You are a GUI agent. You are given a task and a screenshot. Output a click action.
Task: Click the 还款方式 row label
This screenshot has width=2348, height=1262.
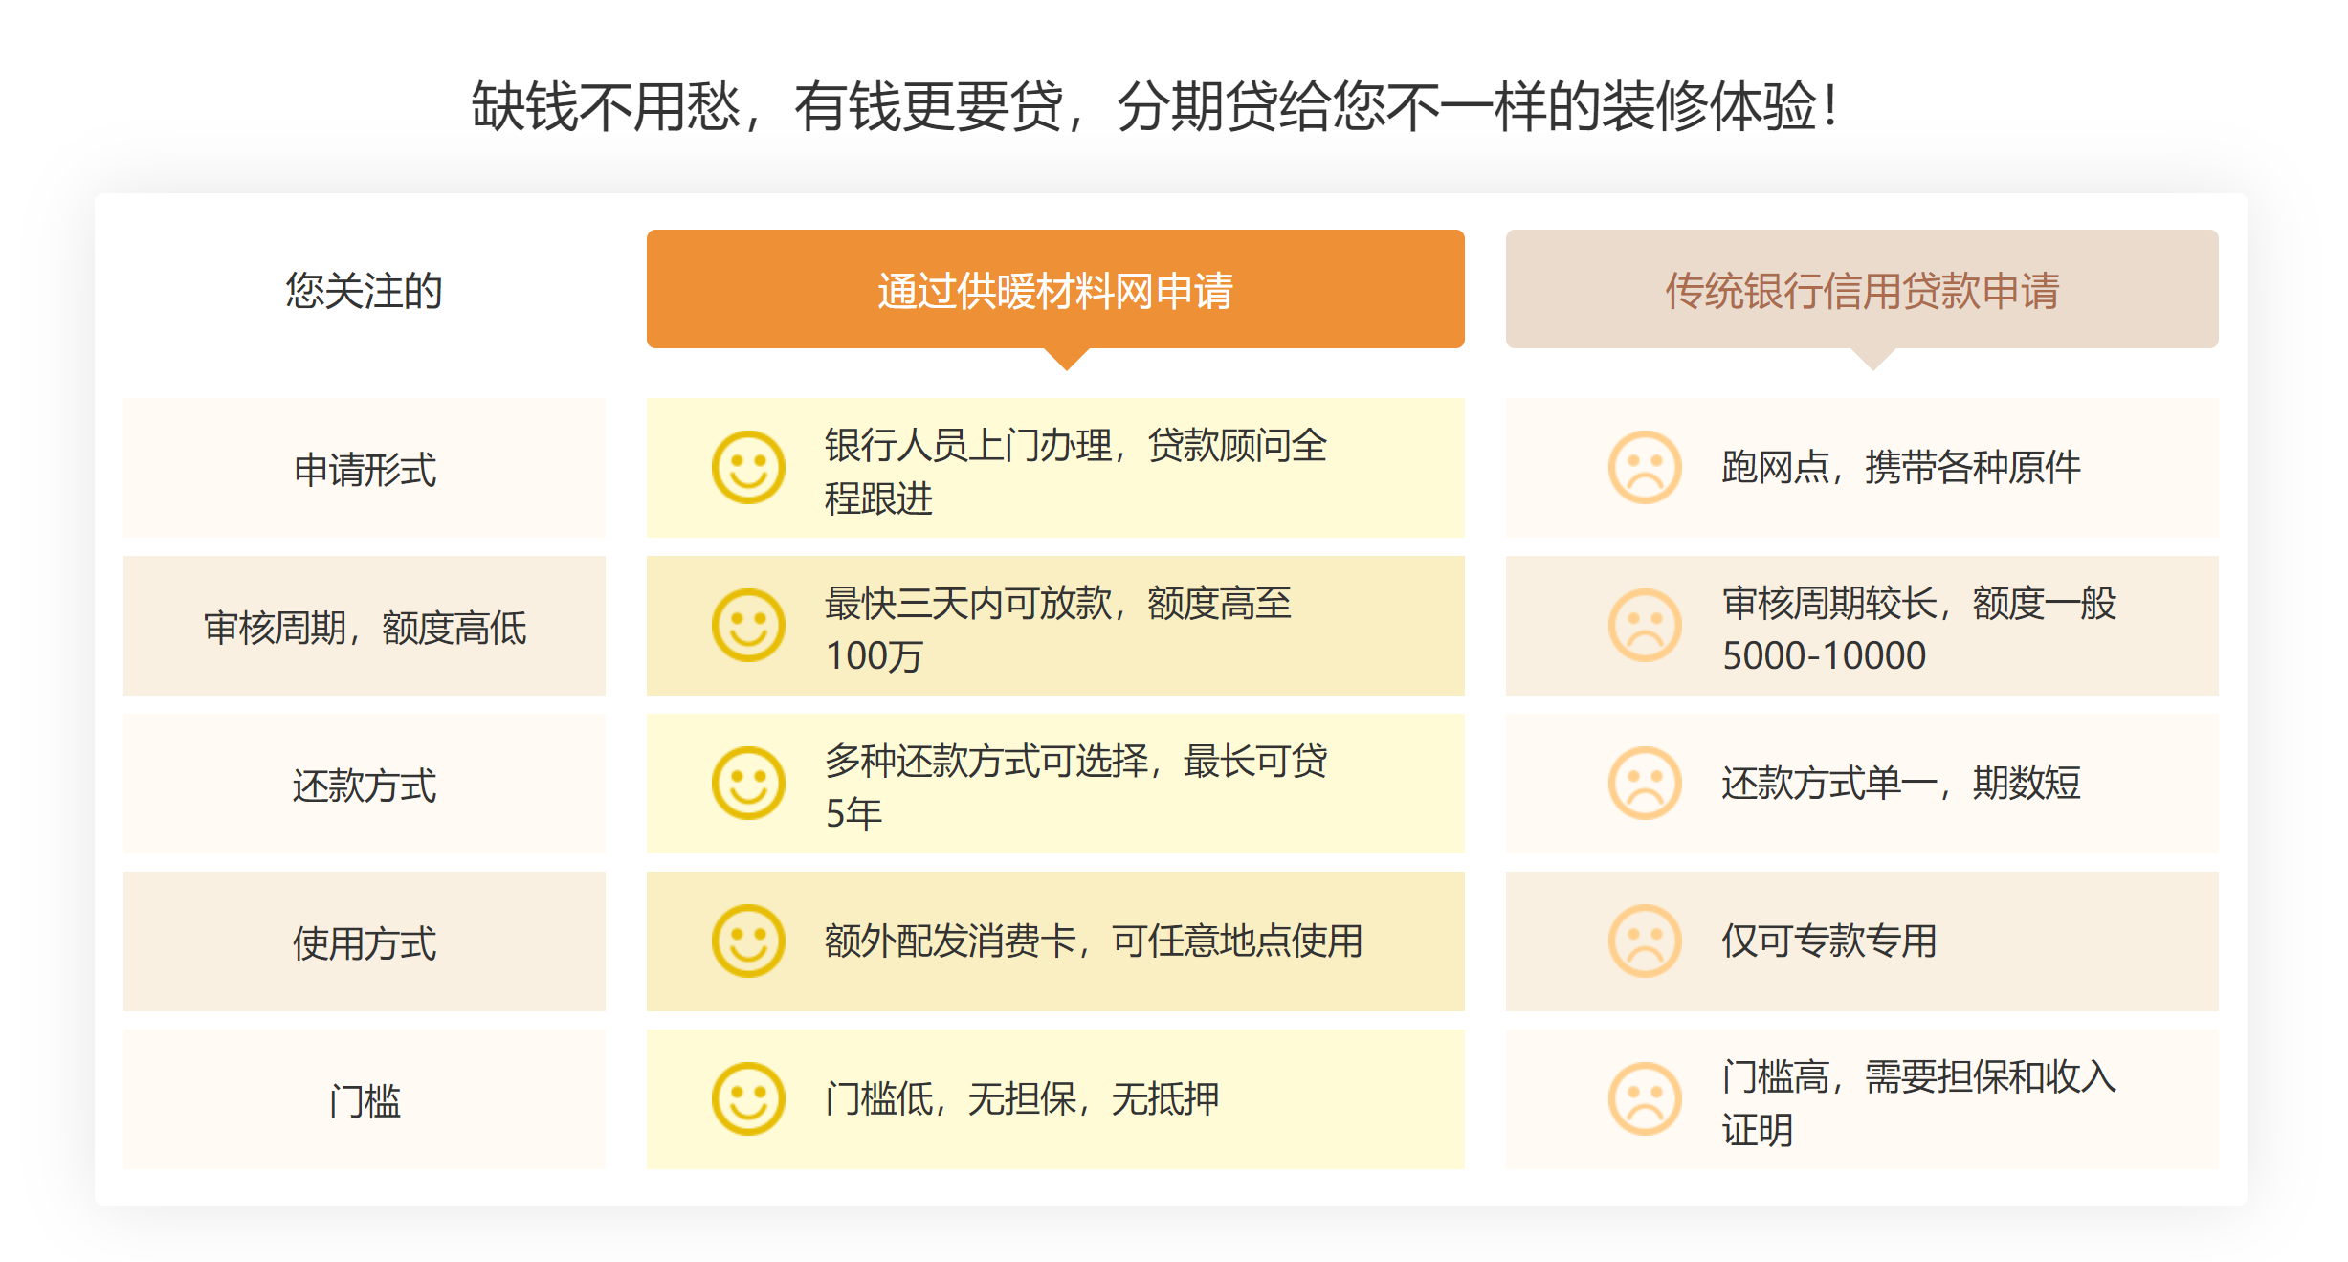coord(364,785)
